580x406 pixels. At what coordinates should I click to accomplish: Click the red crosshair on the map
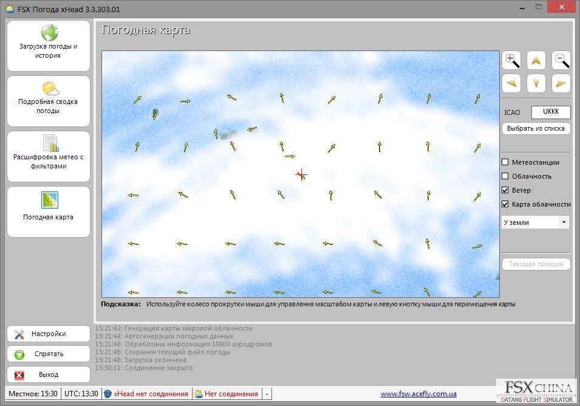pyautogui.click(x=301, y=174)
